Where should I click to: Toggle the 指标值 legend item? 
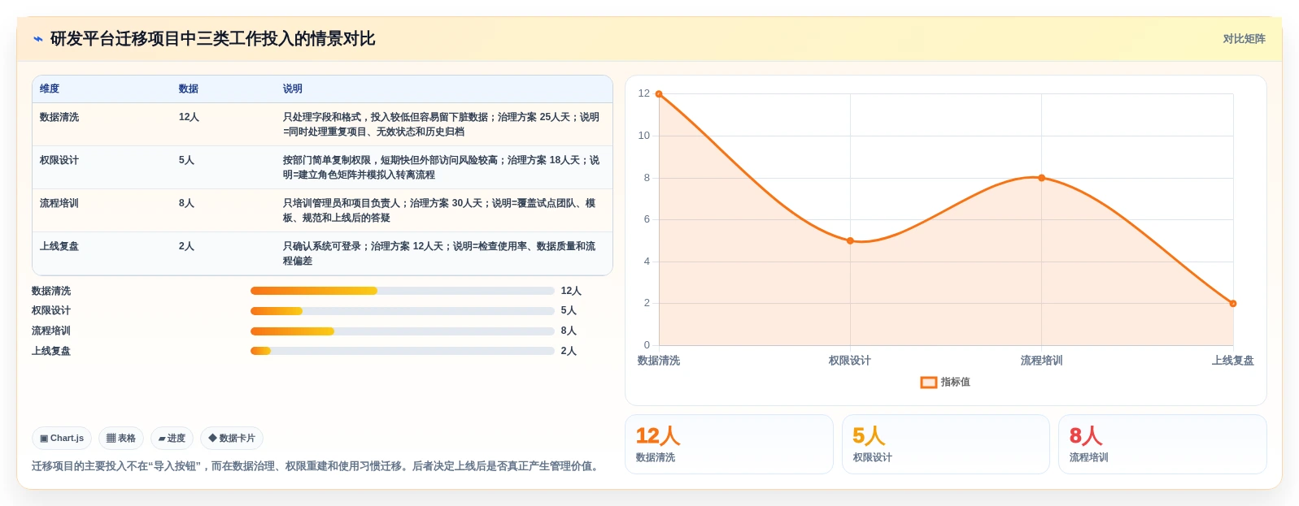[945, 382]
